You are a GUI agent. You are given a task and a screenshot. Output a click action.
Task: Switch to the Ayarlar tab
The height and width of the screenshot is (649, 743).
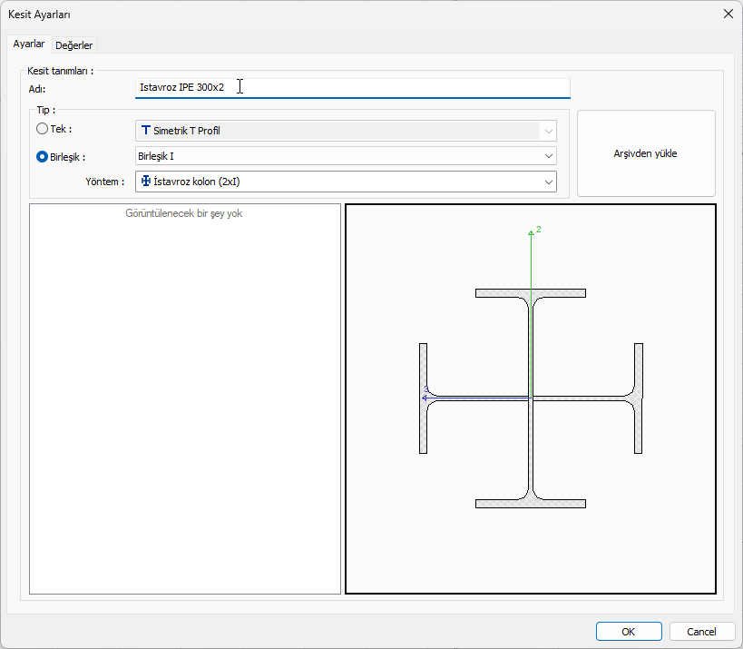tap(29, 44)
